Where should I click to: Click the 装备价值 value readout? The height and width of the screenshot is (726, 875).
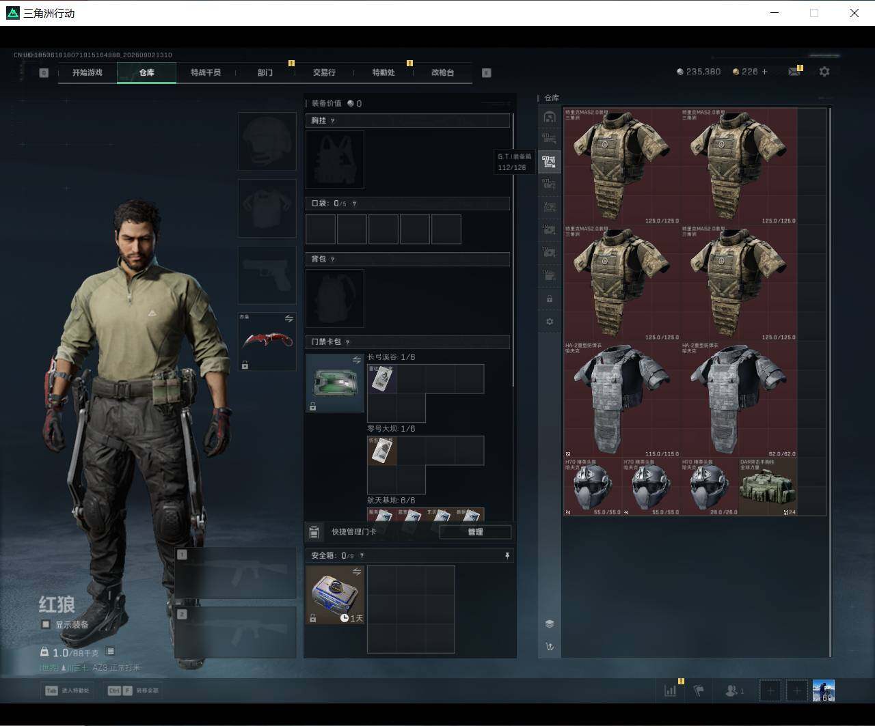336,104
